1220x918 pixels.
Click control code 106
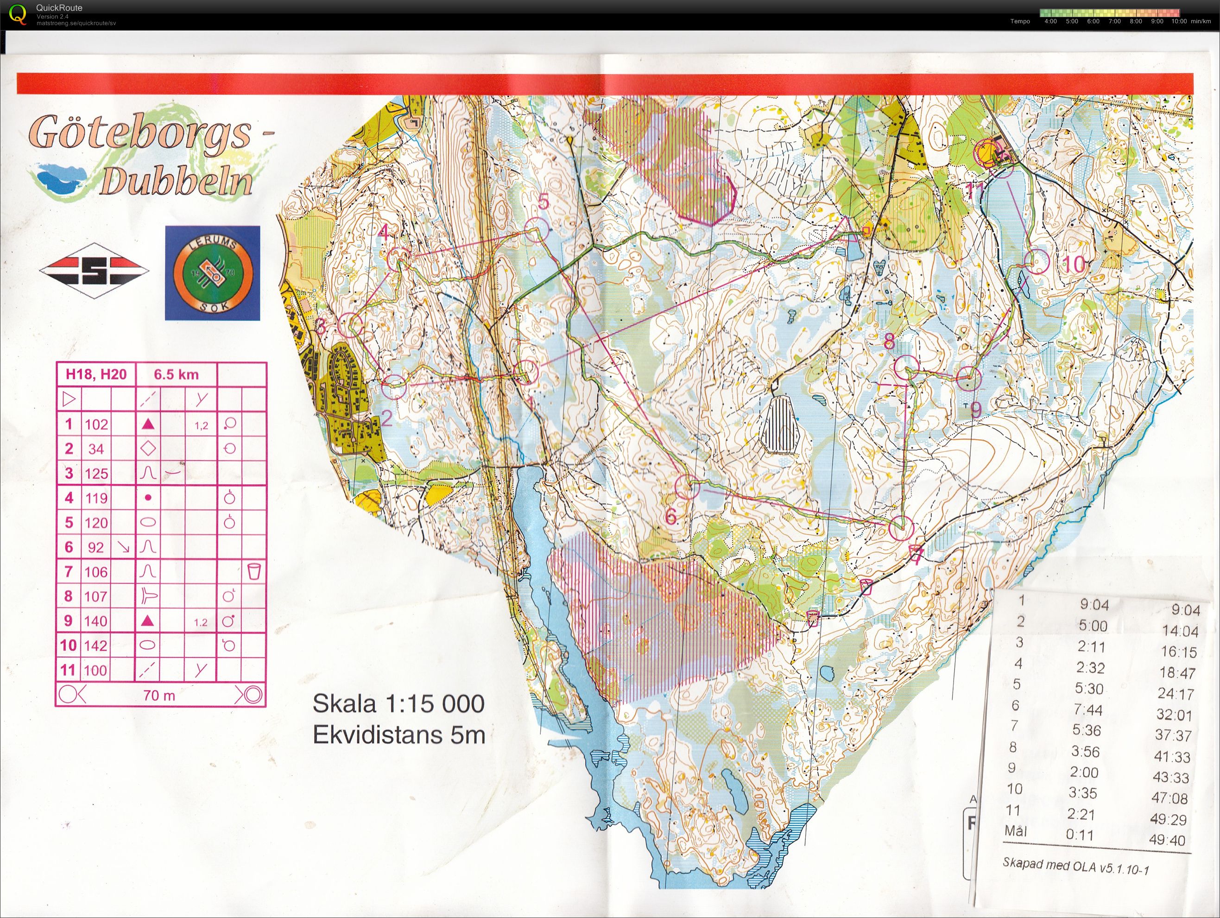tap(96, 572)
